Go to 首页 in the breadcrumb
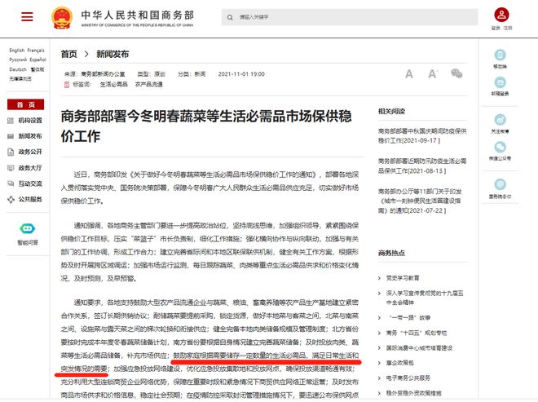This screenshot has height=402, width=538. pos(69,54)
